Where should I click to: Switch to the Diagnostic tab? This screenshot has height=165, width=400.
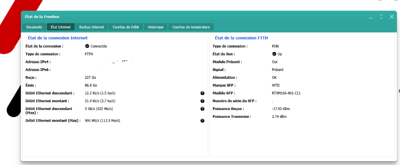pyautogui.click(x=34, y=27)
